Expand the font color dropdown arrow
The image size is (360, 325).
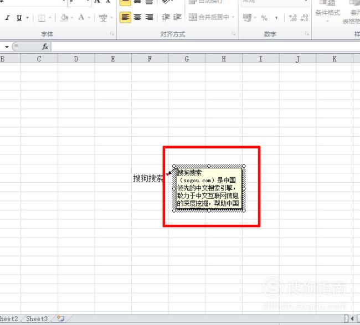click(89, 18)
